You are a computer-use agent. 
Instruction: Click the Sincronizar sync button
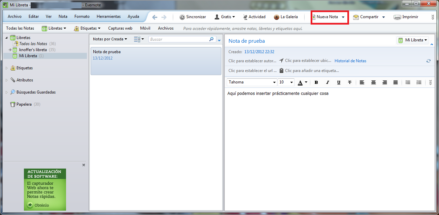click(x=193, y=17)
